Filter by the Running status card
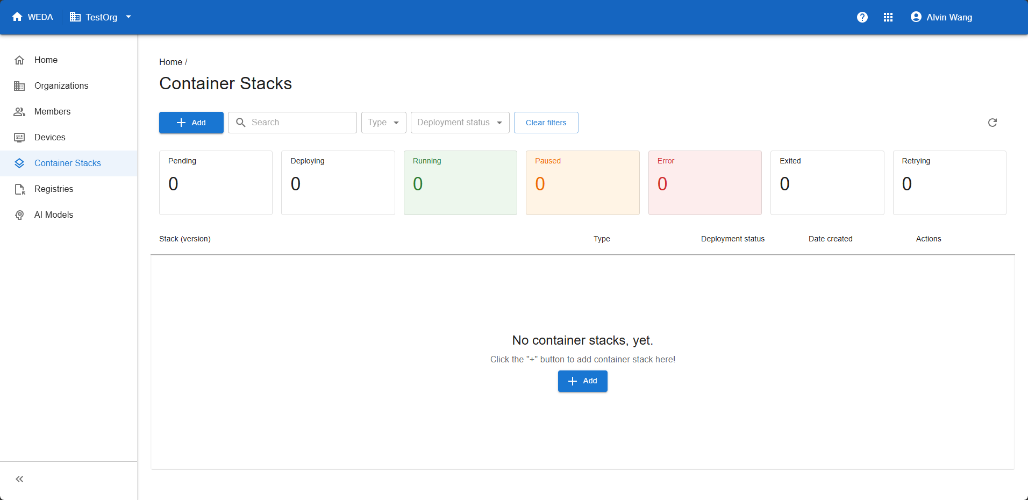The image size is (1028, 500). click(460, 183)
